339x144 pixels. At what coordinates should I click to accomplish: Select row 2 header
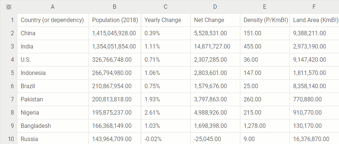click(9, 33)
